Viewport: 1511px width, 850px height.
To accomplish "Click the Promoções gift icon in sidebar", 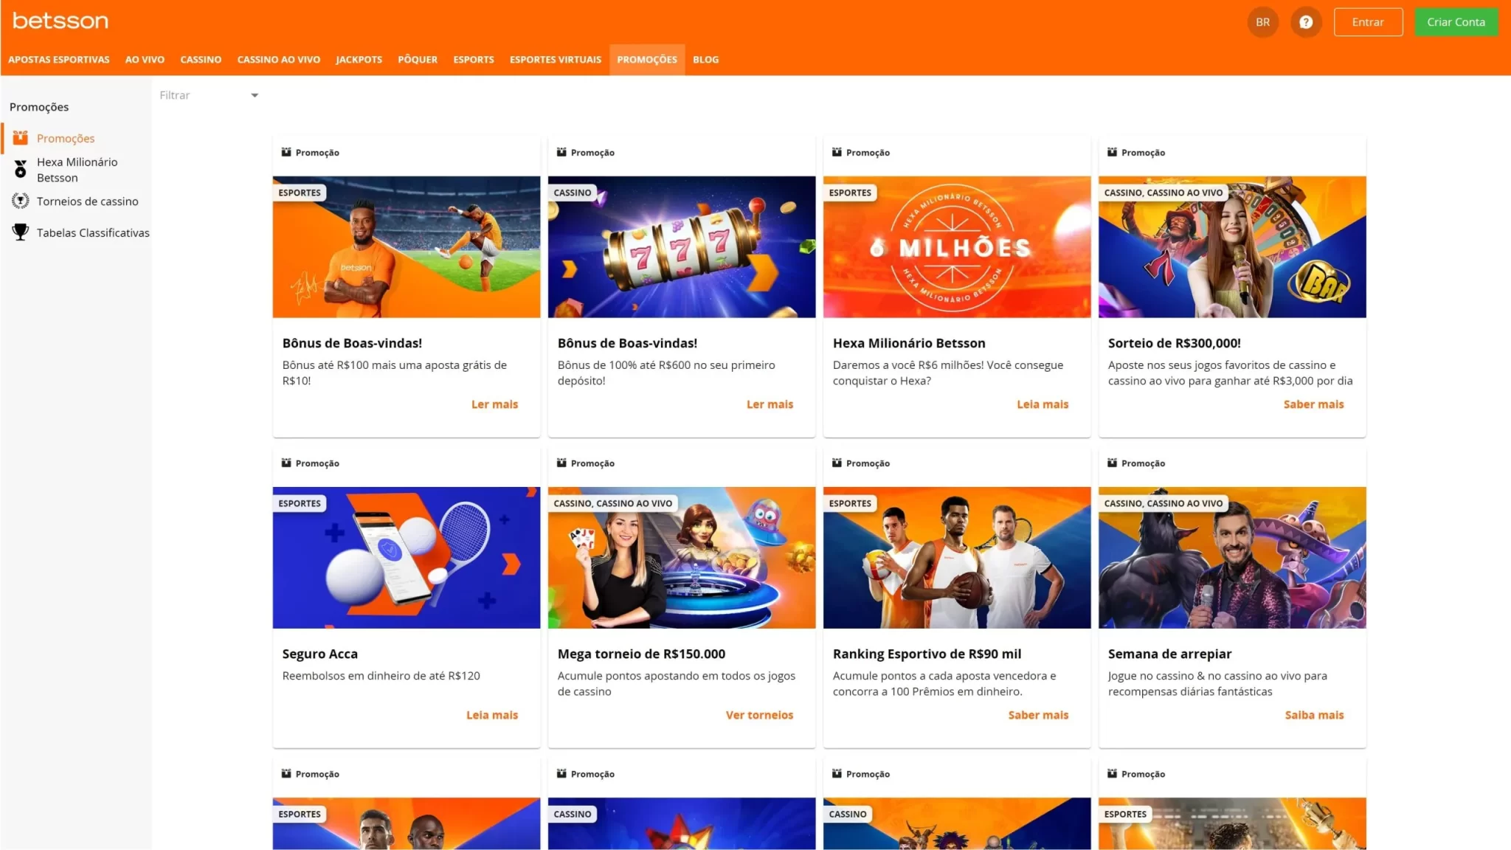I will click(x=21, y=138).
